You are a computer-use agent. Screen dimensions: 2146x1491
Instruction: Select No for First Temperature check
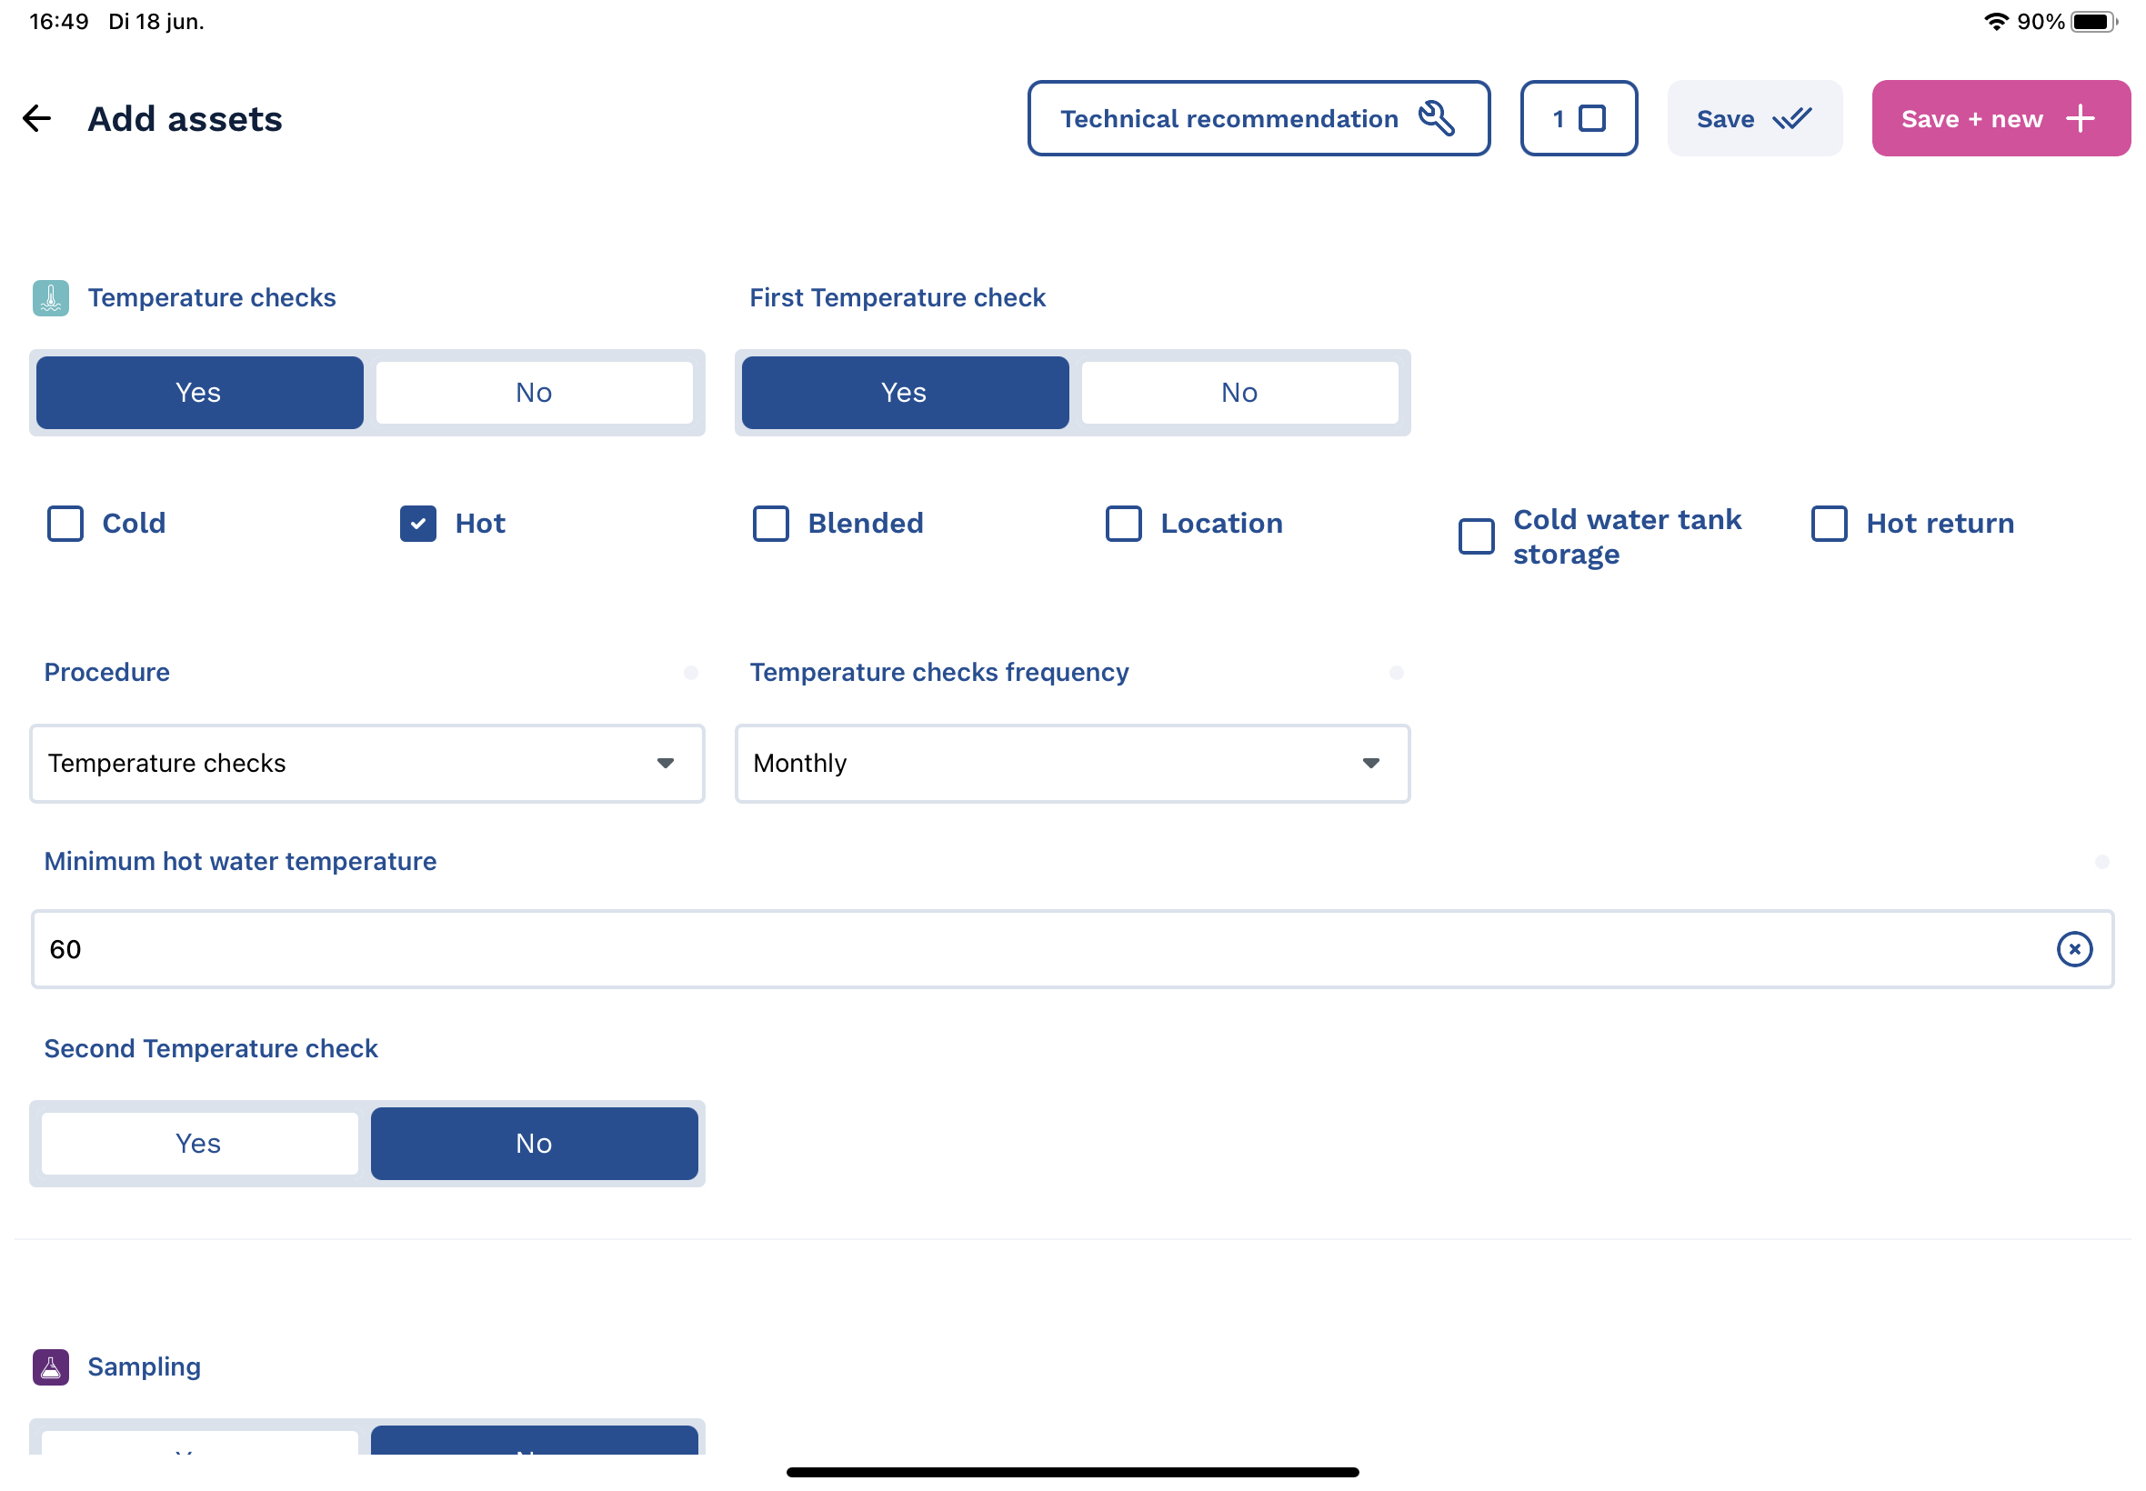(x=1238, y=393)
